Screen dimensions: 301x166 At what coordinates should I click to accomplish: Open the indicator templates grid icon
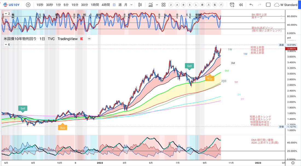coord(163,5)
